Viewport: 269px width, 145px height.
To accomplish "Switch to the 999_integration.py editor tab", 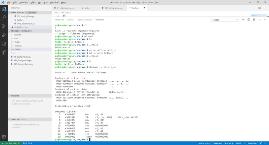I will pos(113,8).
